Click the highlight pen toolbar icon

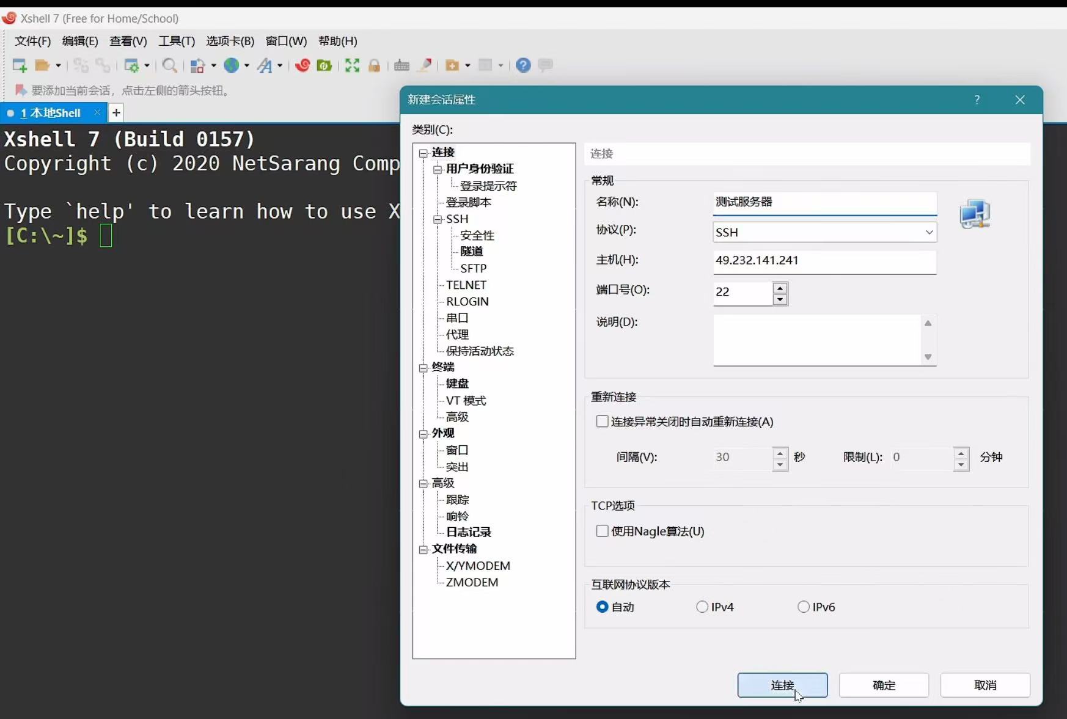pos(424,65)
